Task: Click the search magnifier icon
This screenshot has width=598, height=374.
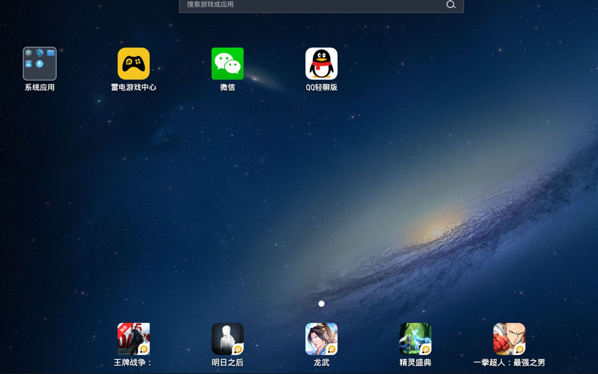Action: point(451,5)
